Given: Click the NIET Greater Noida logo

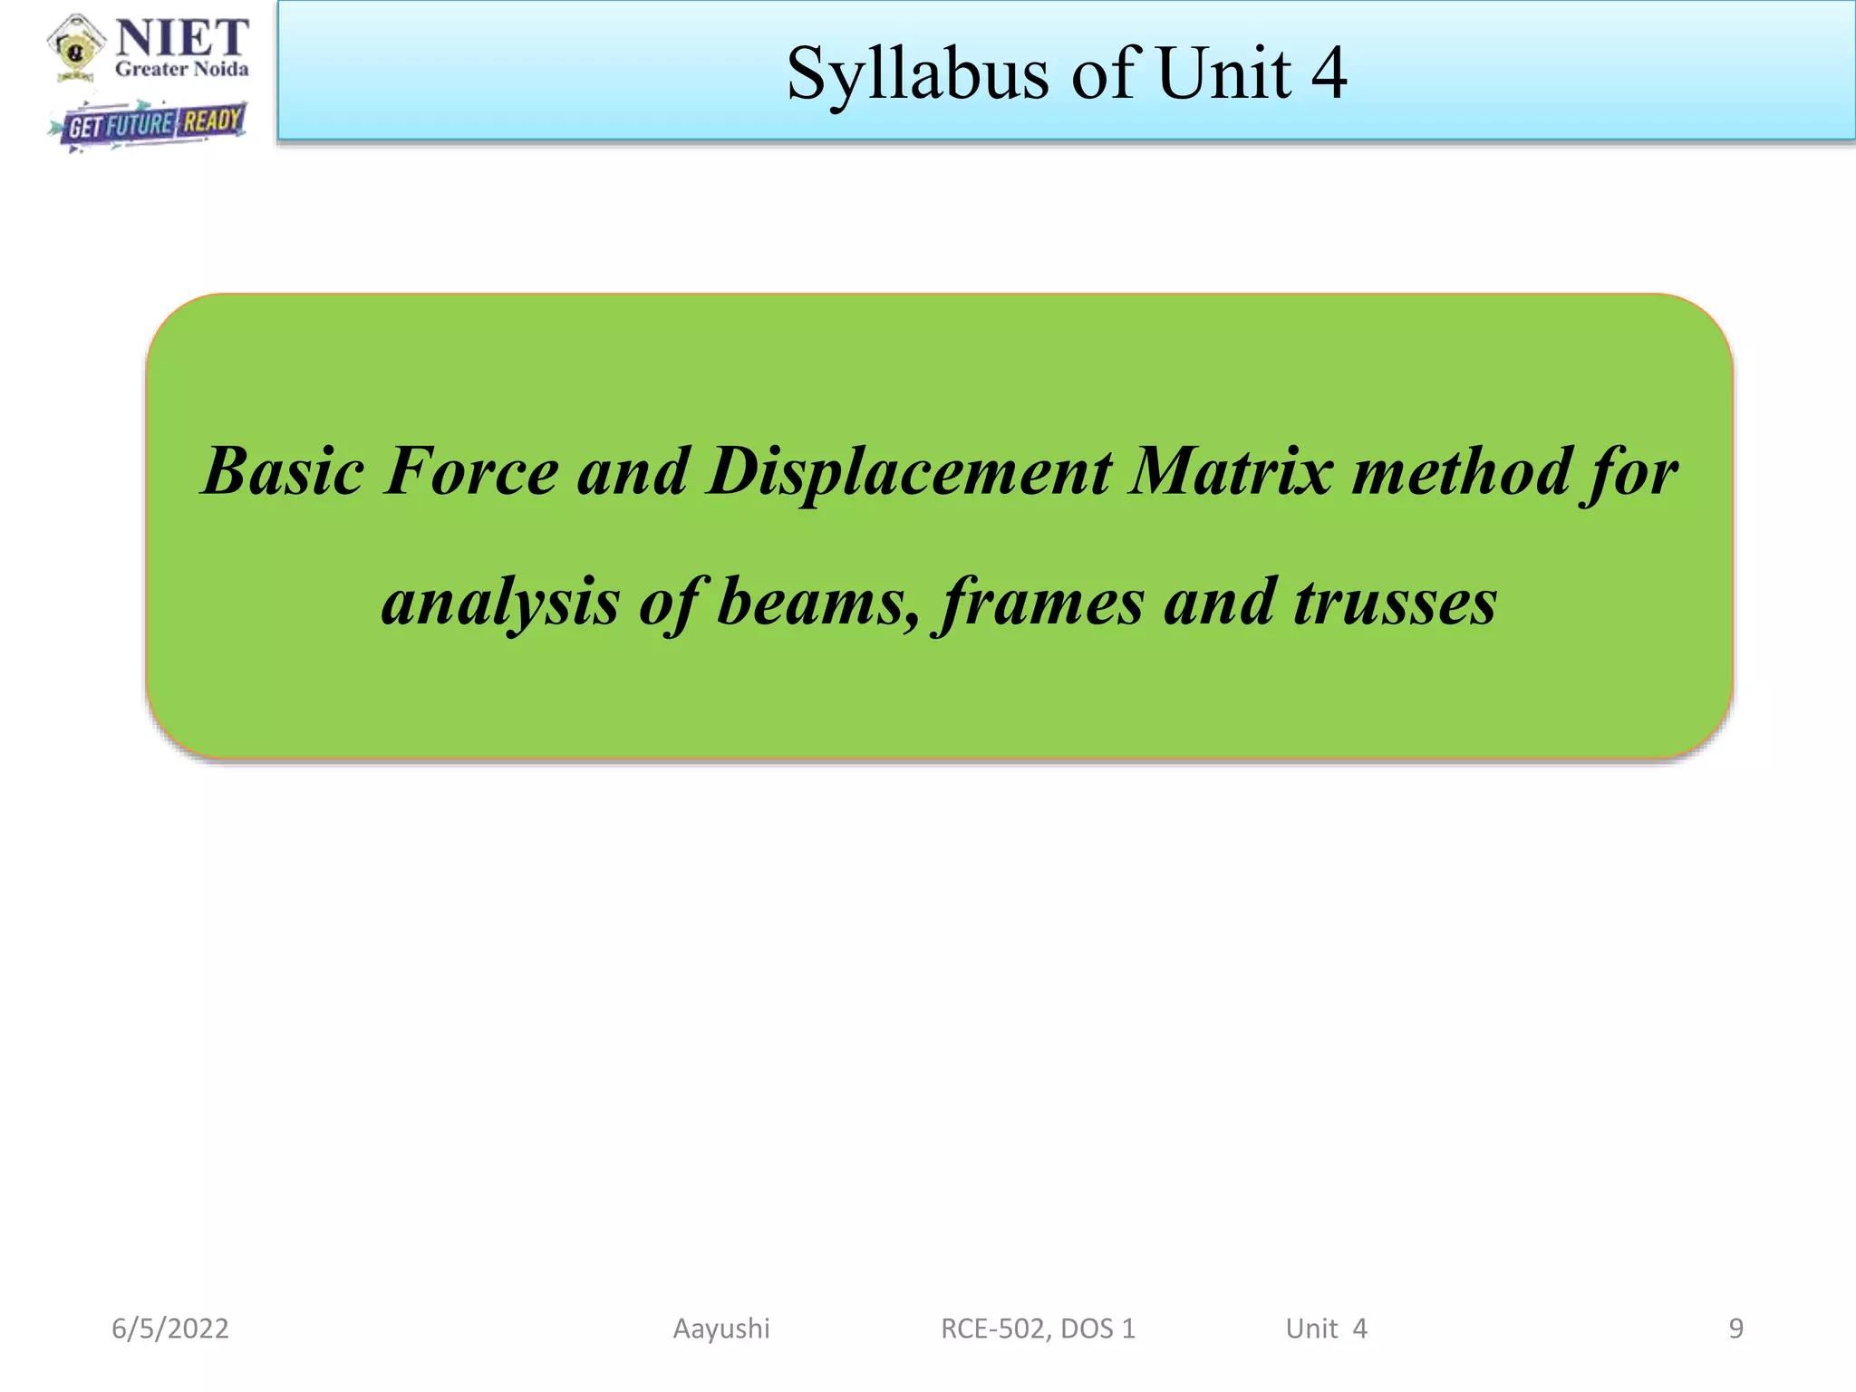Looking at the screenshot, I should 149,48.
